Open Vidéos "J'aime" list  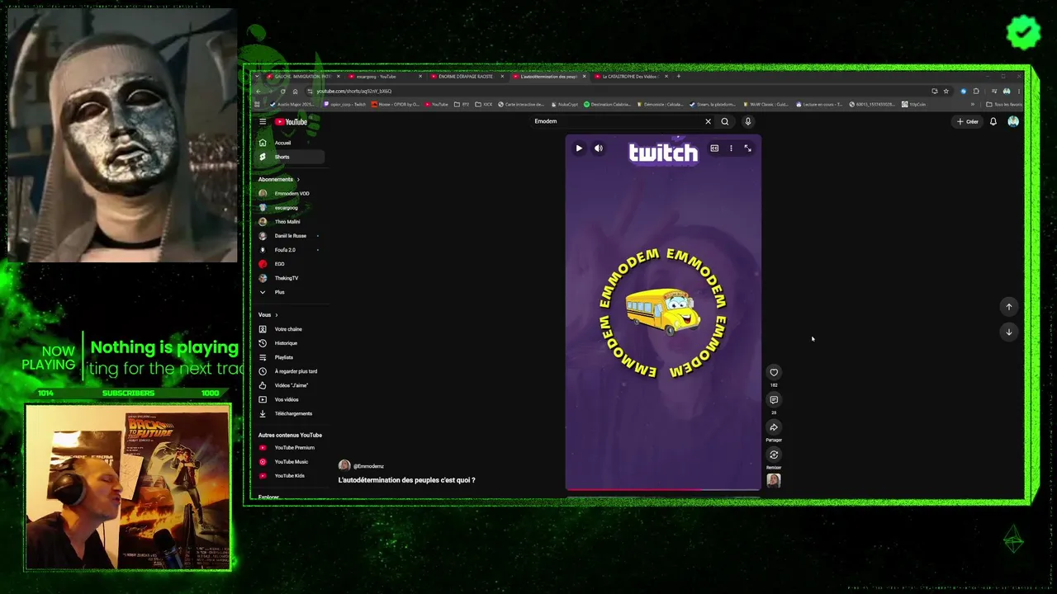[291, 385]
